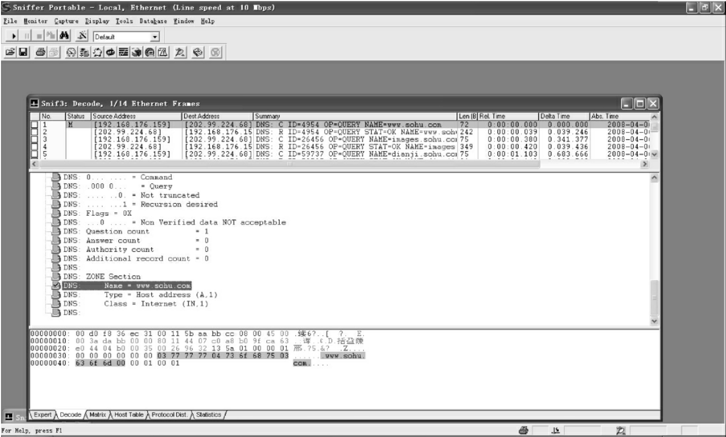This screenshot has height=437, width=726.
Task: Click the Sniffer Portable title bar icon
Action: [6, 7]
